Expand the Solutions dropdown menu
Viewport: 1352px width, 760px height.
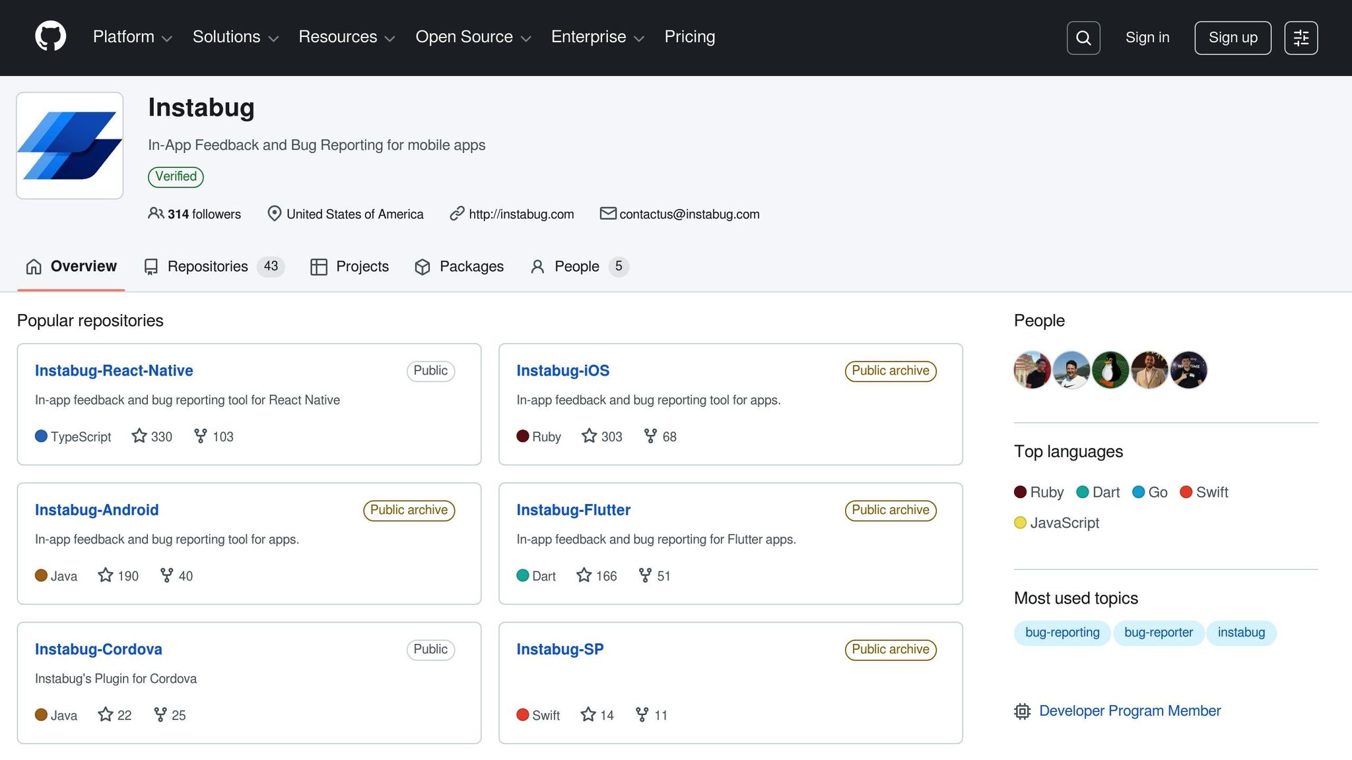click(x=235, y=37)
